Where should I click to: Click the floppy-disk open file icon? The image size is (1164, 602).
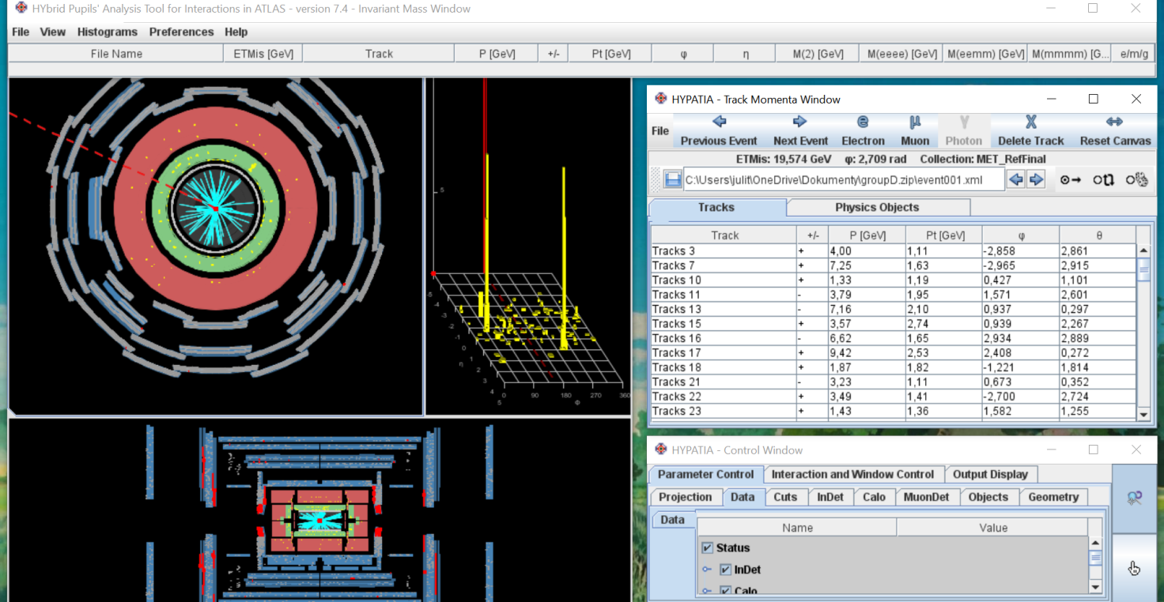coord(673,179)
